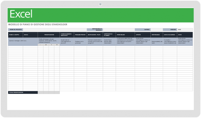This screenshot has height=118, width=201.
Task: Click the 'Modello di piano di gestione degli stakeholder' title
Action: (38, 24)
